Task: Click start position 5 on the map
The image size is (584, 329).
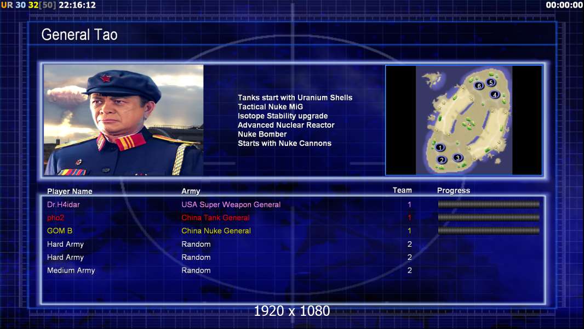Action: coord(491,82)
